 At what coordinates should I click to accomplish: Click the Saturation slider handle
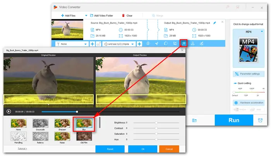[x=156, y=134]
